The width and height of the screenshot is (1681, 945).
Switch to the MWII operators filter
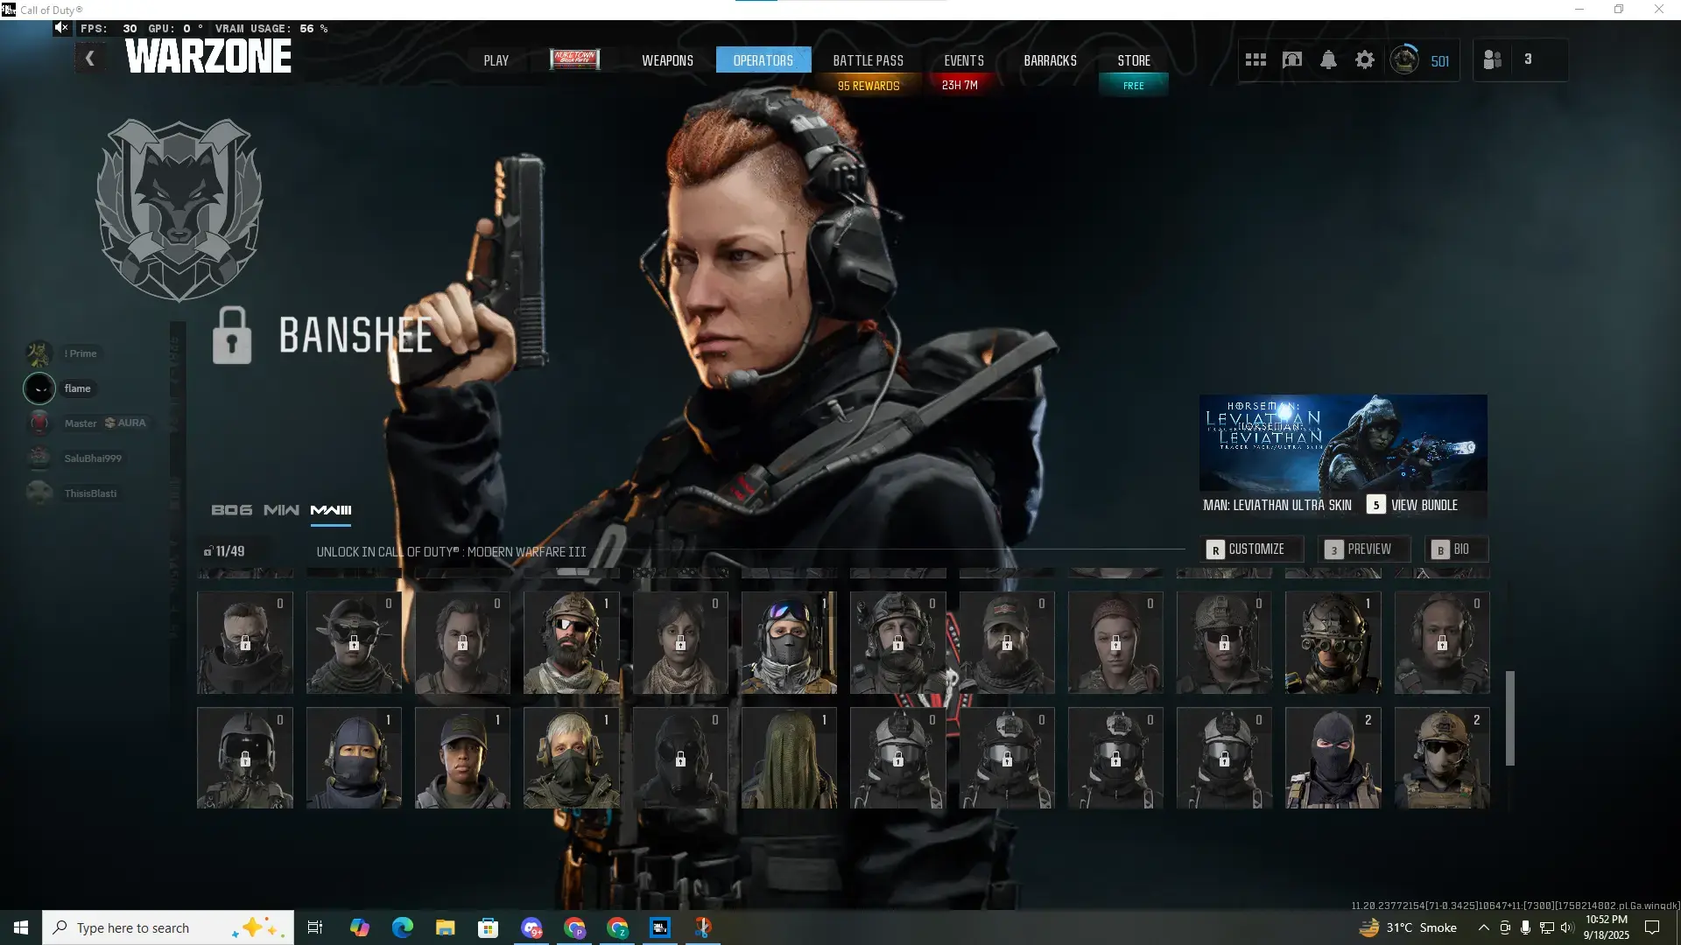click(281, 510)
